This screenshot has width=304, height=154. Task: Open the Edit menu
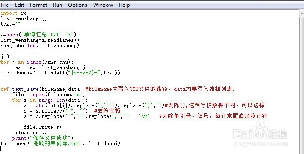[19, 5]
